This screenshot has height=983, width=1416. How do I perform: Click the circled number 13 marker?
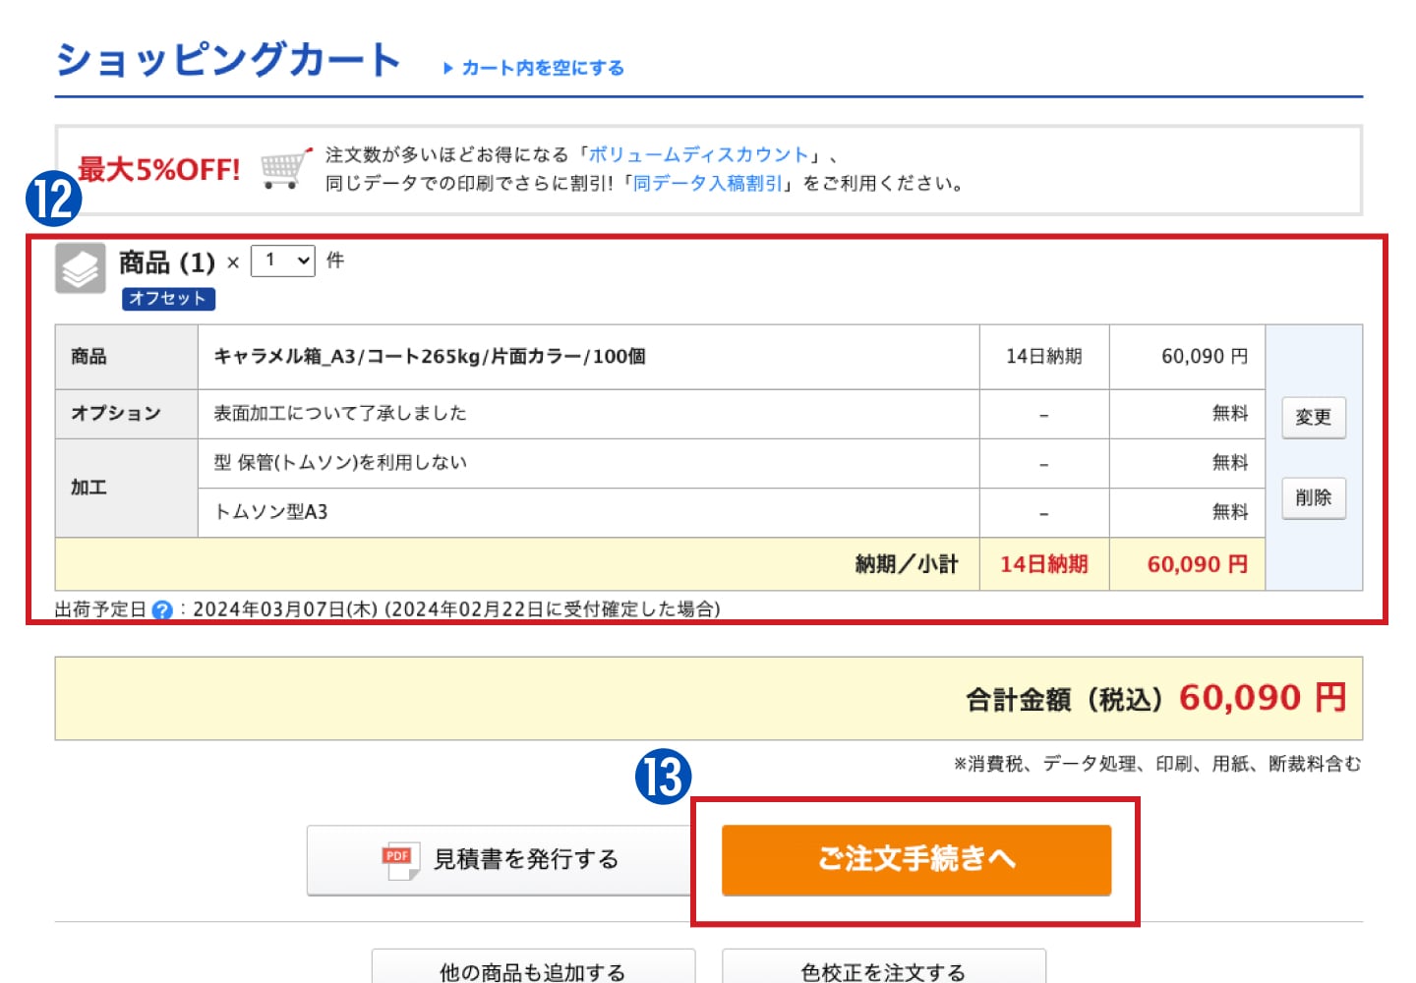pos(663,777)
